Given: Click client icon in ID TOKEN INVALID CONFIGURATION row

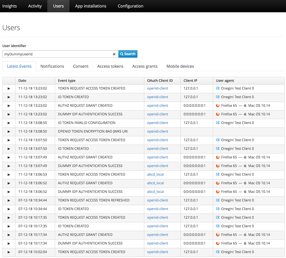Looking at the screenshot, I should [x=218, y=123].
